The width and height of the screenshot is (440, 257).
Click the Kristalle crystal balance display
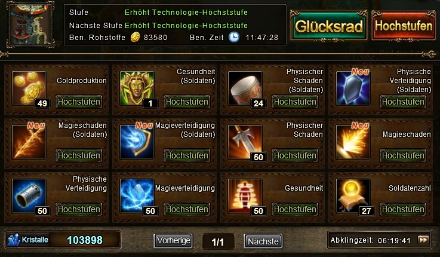63,240
